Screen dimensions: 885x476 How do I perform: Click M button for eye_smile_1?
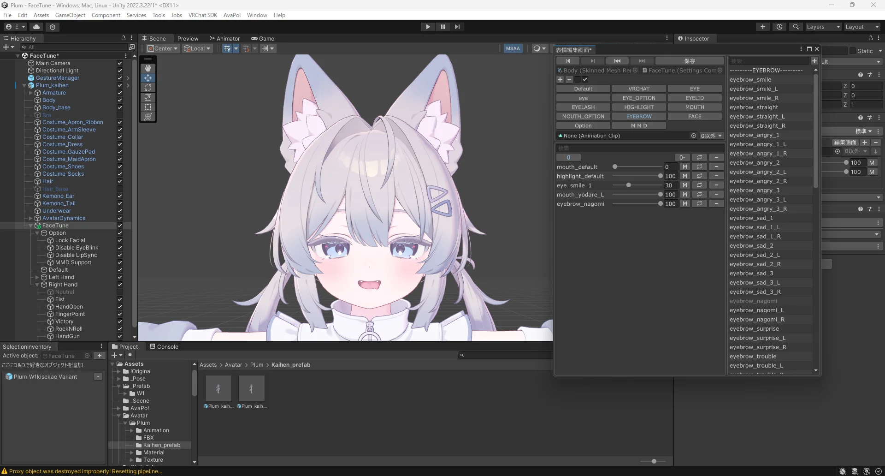[x=685, y=185]
